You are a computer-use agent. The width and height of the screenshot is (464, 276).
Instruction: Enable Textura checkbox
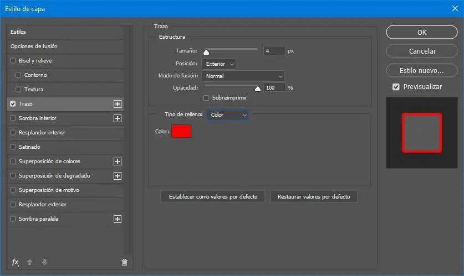18,89
